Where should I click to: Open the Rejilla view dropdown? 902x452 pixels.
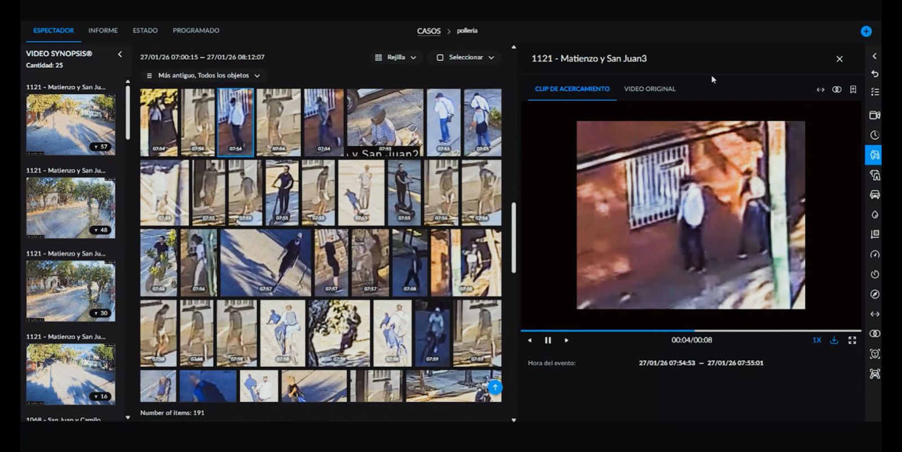pyautogui.click(x=396, y=57)
